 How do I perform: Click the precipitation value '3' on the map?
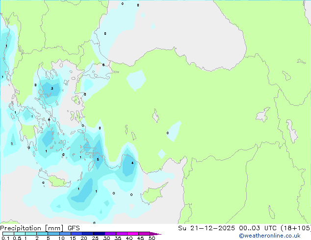click(52, 88)
